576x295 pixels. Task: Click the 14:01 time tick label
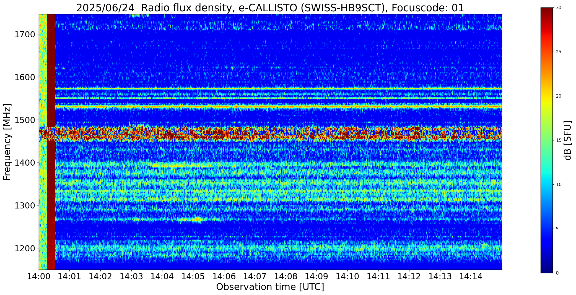pos(70,276)
